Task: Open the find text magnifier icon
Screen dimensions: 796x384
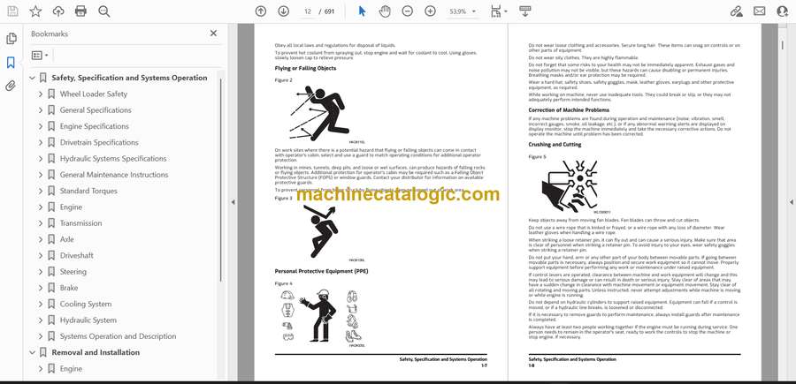Action: (x=104, y=11)
